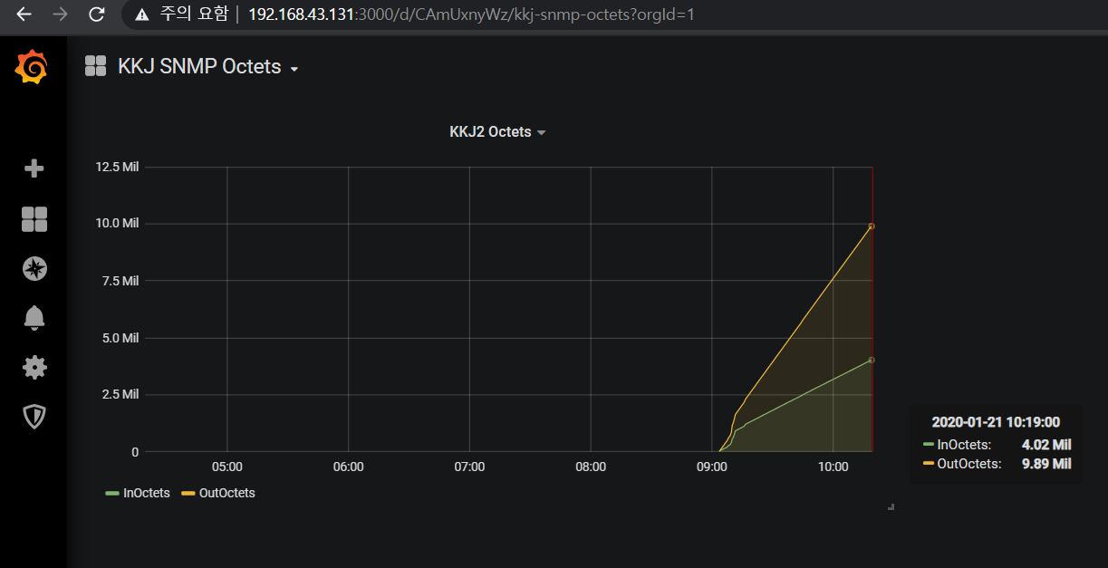Open the Configuration gear icon
Viewport: 1108px width, 568px height.
34,367
